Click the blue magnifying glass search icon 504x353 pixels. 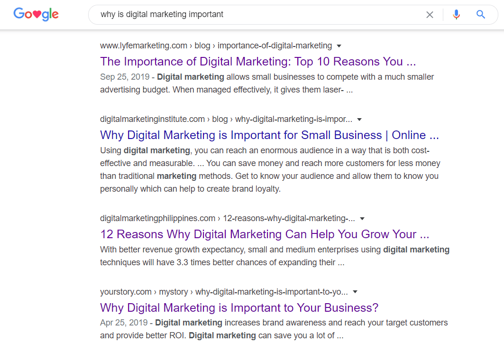click(x=481, y=15)
